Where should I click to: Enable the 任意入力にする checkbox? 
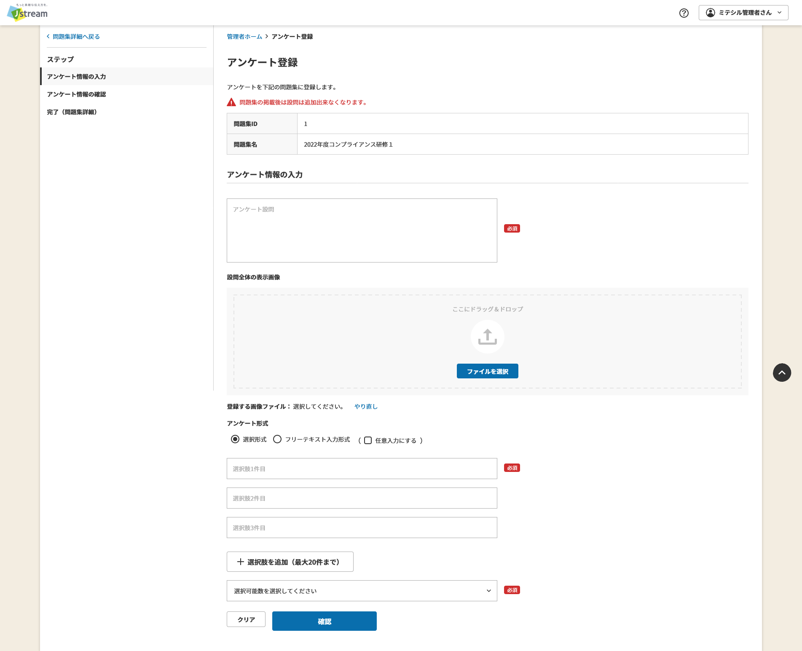tap(368, 440)
